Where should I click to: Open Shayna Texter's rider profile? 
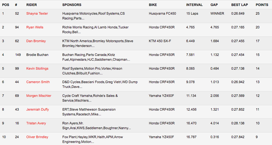click(37, 13)
